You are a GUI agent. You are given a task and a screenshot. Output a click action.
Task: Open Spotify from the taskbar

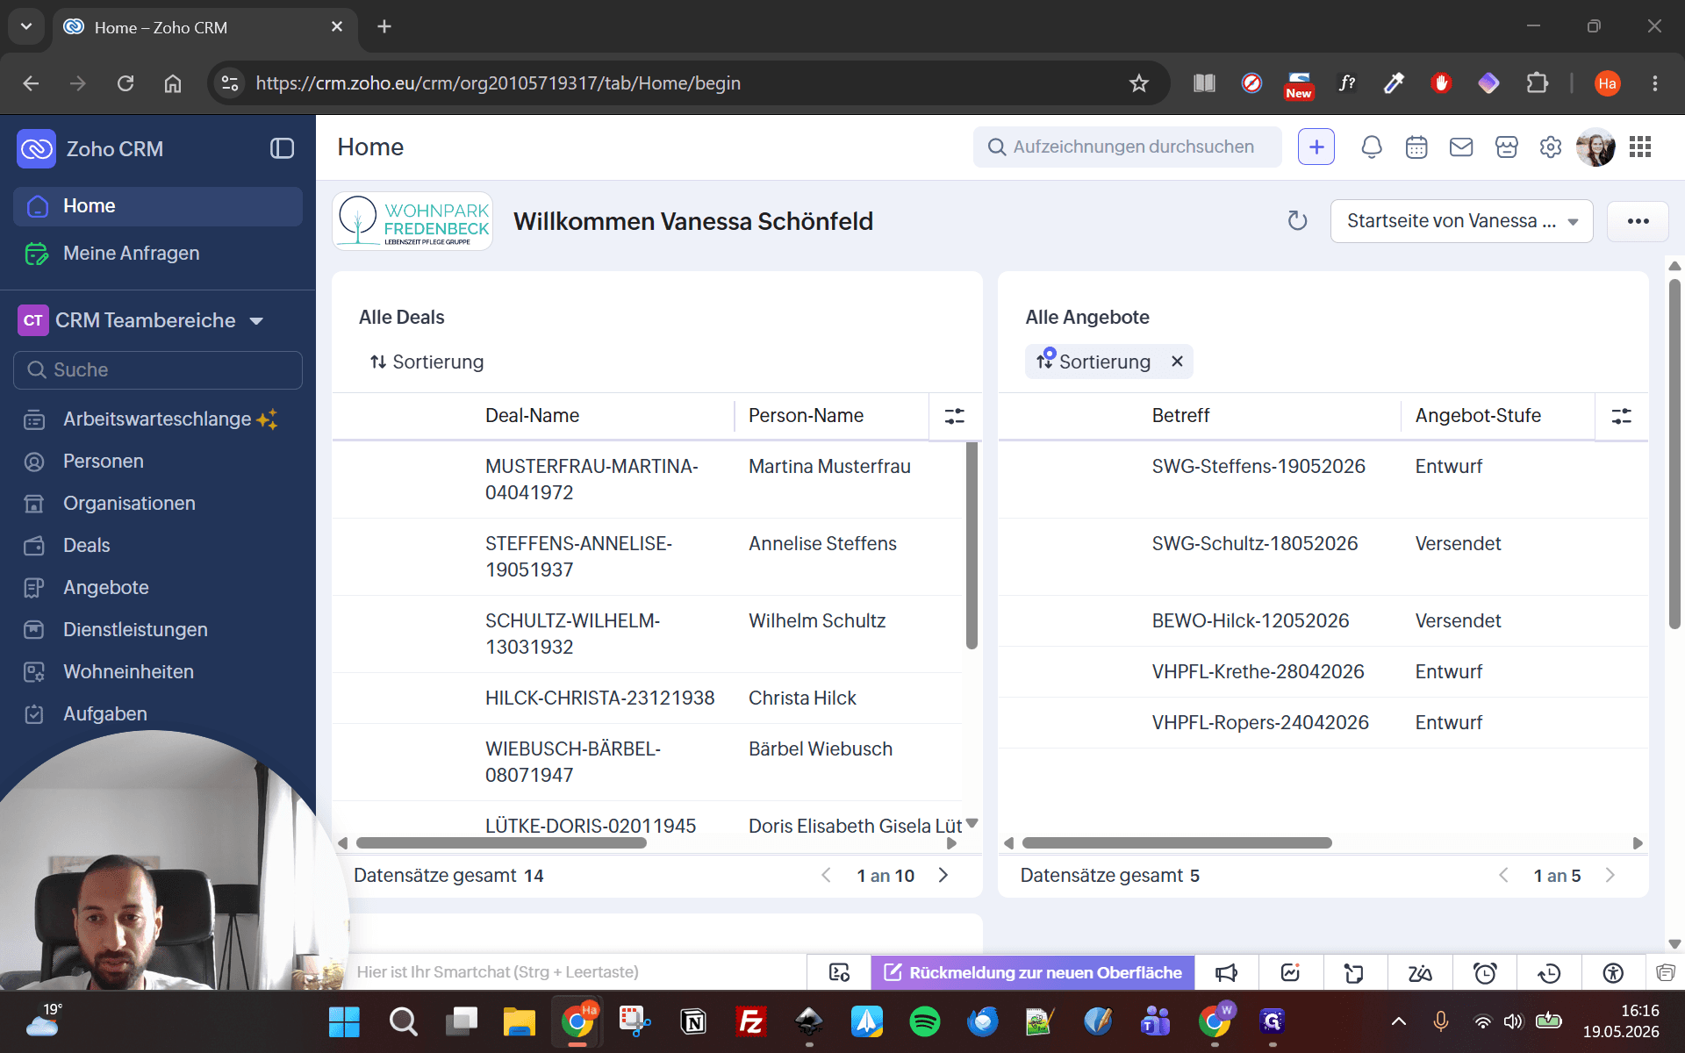pos(924,1021)
